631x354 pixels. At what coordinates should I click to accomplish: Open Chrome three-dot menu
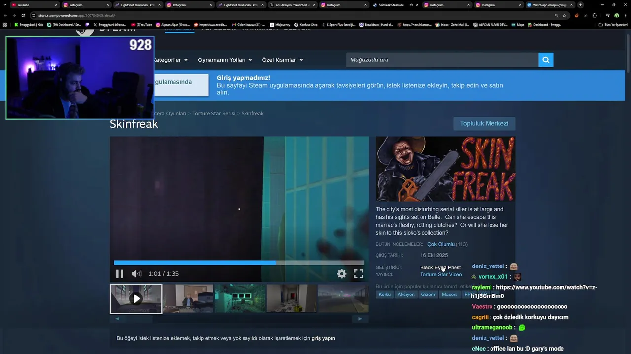(x=625, y=15)
